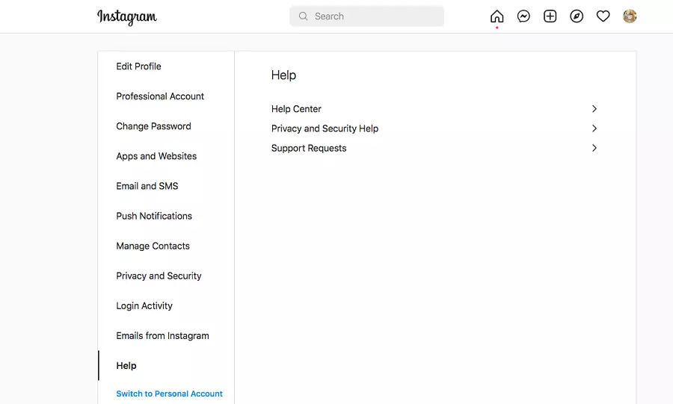Open the Help Center link

[296, 109]
